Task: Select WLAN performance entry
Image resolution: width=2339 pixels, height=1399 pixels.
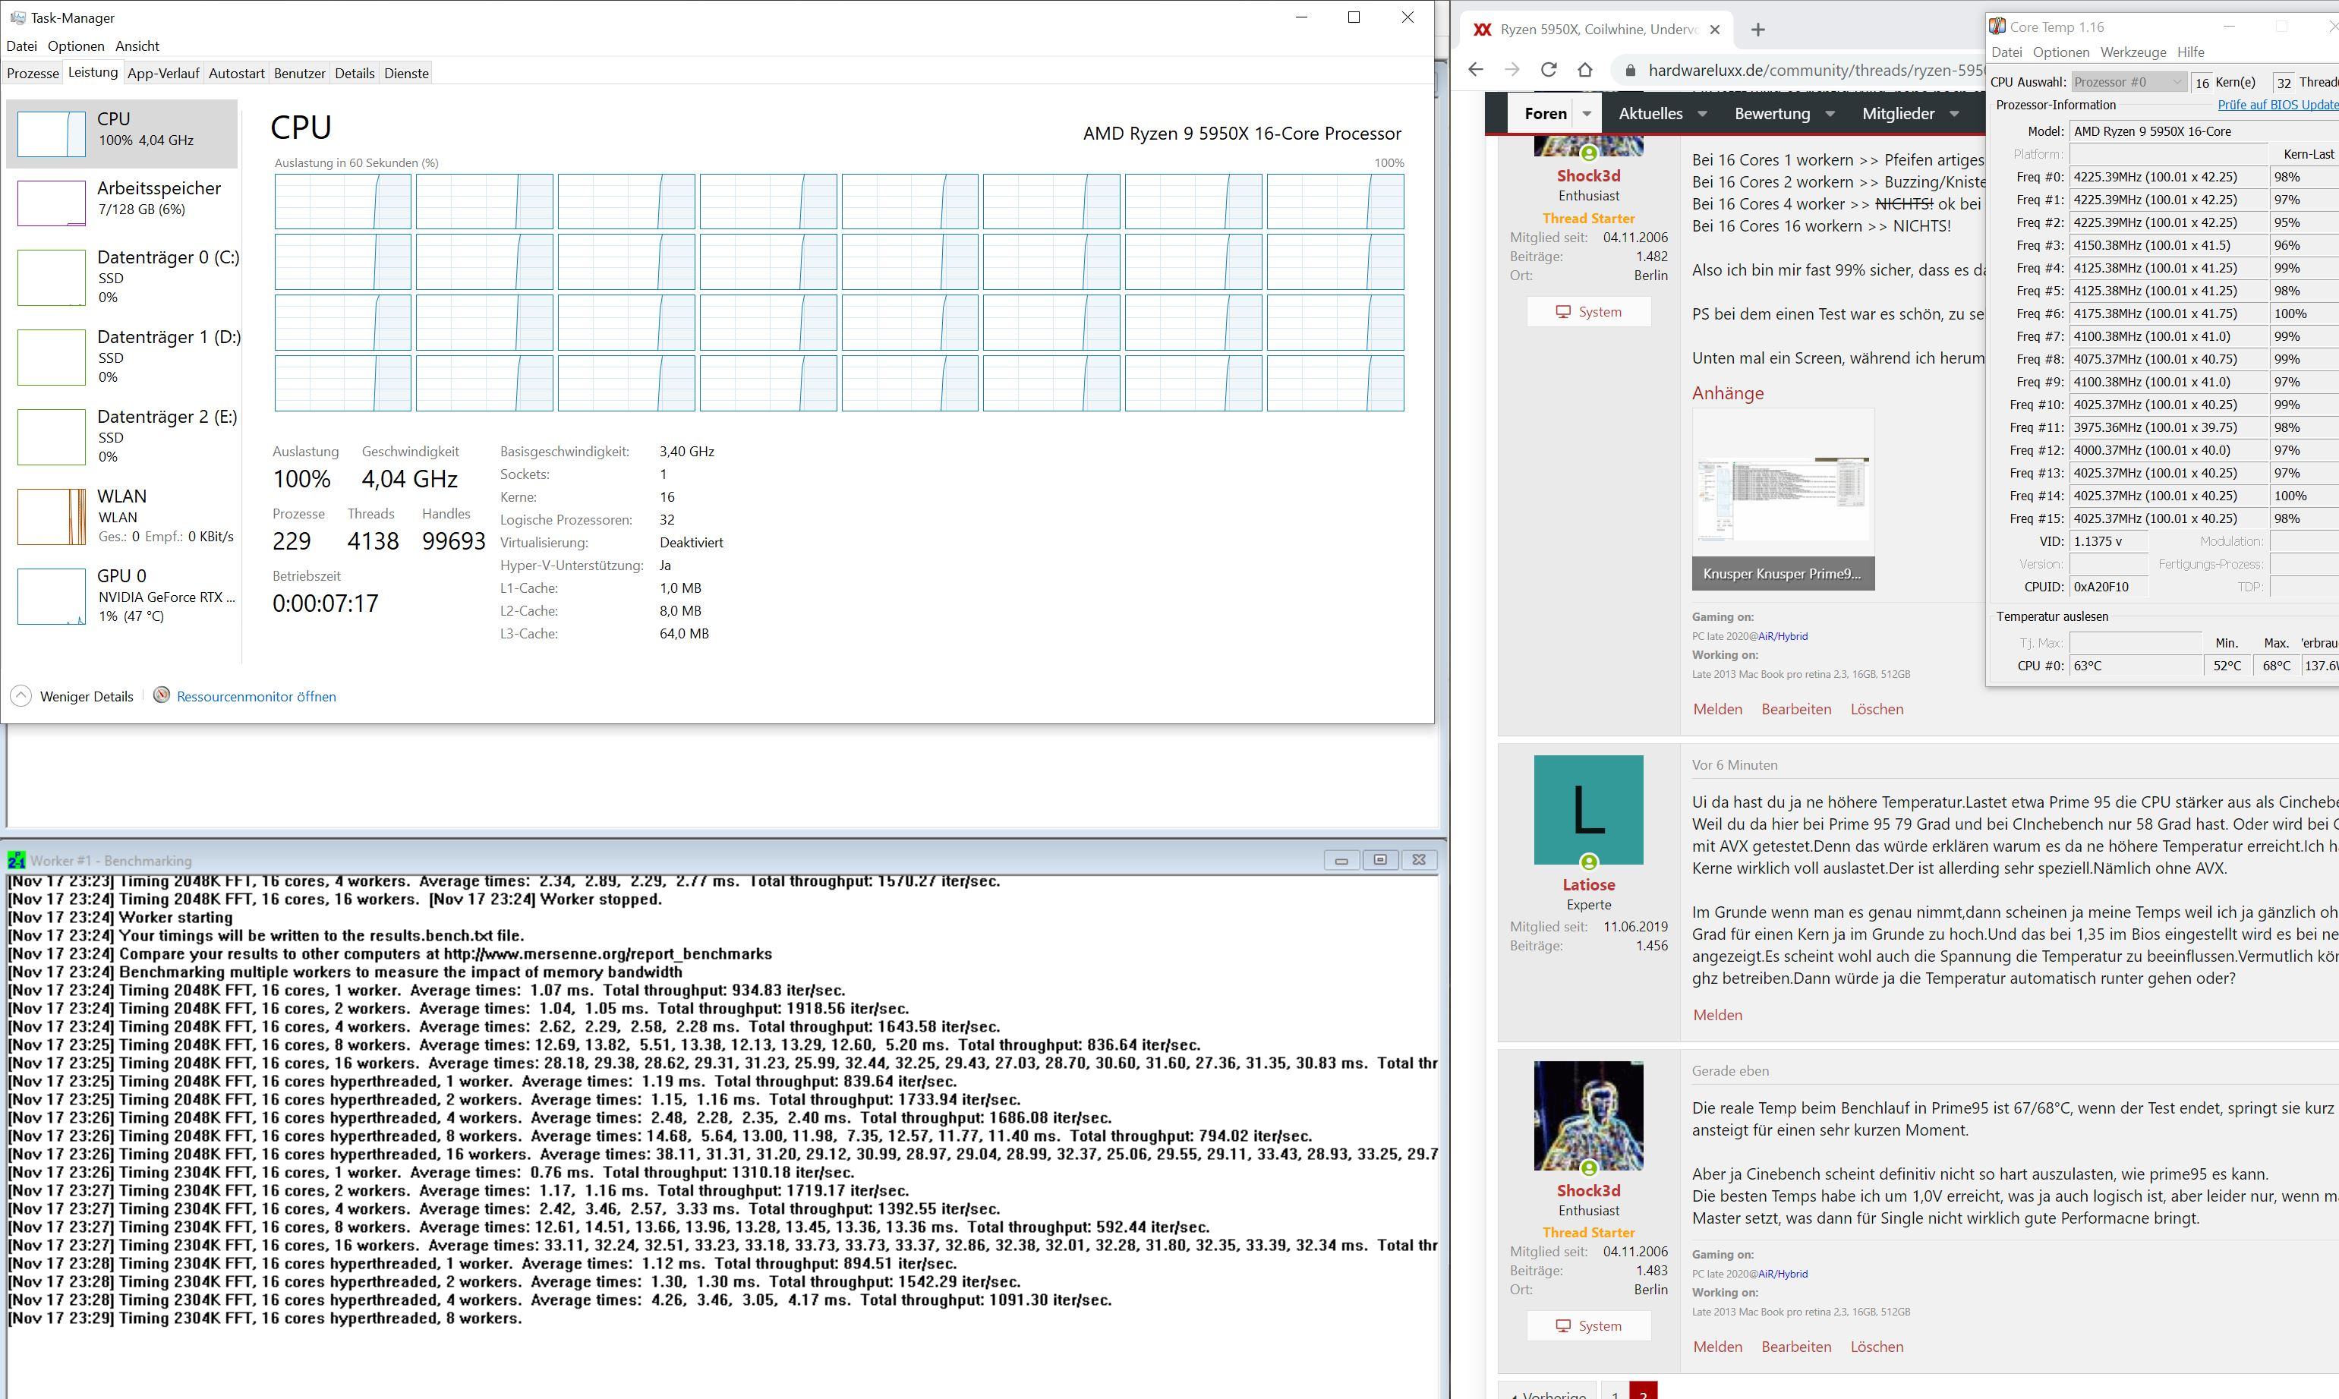Action: (x=121, y=515)
